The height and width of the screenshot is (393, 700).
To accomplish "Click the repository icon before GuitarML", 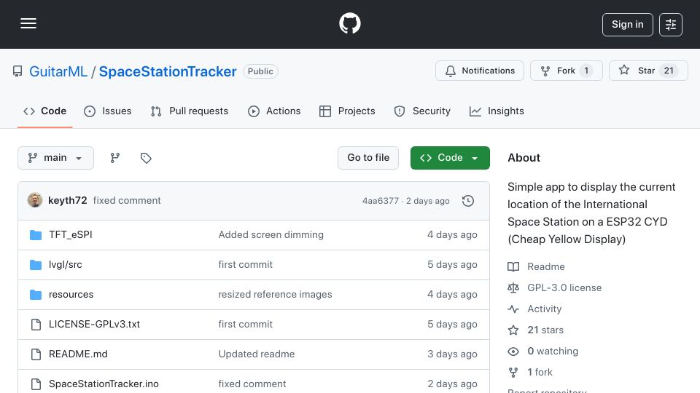I will click(x=17, y=71).
